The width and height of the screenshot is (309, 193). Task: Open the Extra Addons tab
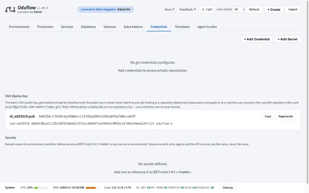point(133,27)
